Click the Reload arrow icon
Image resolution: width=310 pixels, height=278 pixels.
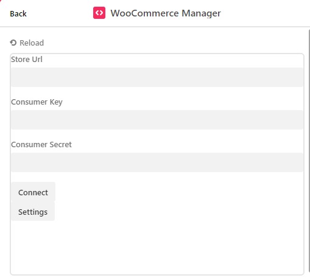pos(13,43)
